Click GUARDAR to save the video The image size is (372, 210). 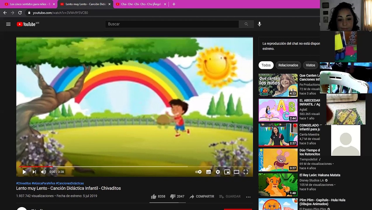[x=230, y=197]
